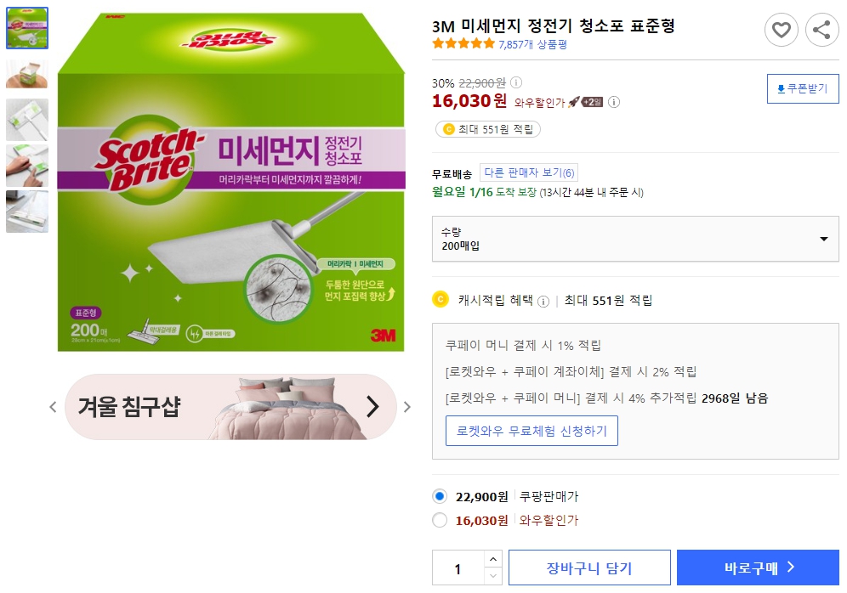Screen dimensions: 847x593
Task: Increase quantity with up stepper arrow
Action: point(494,560)
